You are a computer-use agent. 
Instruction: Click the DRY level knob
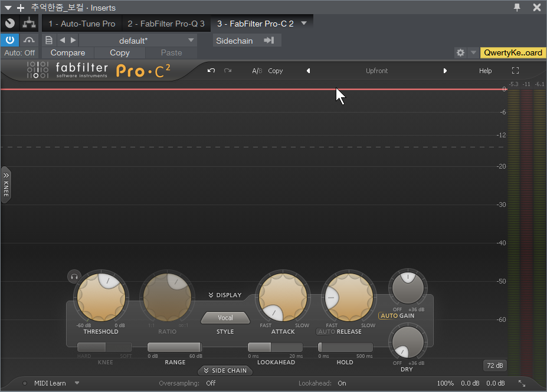pyautogui.click(x=408, y=342)
